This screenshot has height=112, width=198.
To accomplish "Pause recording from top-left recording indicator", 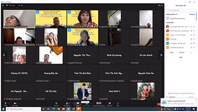I will pos(19,5).
